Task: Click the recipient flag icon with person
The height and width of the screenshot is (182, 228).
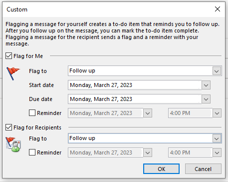Action: tap(13, 144)
